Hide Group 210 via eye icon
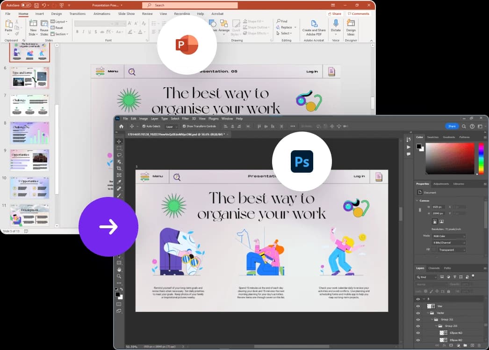The image size is (489, 350). (418, 326)
